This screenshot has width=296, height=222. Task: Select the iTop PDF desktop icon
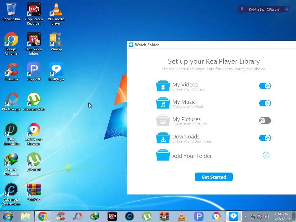point(34,72)
